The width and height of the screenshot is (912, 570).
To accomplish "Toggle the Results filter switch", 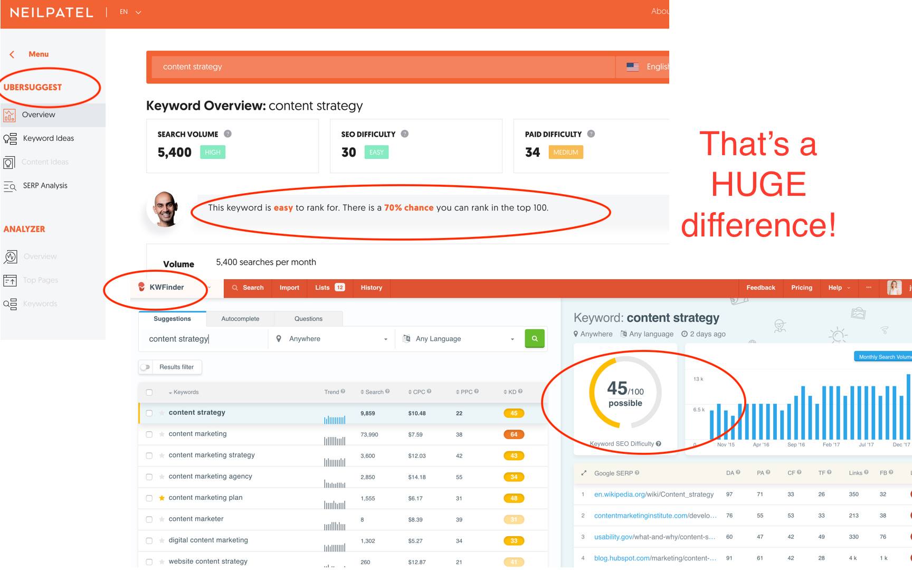I will (146, 367).
